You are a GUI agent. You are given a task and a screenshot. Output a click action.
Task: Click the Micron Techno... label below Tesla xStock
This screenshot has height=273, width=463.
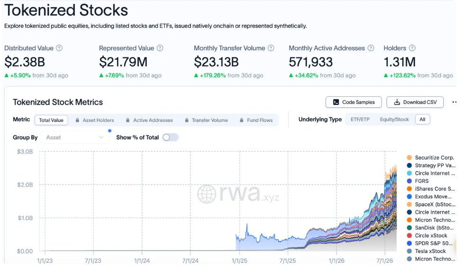435,259
